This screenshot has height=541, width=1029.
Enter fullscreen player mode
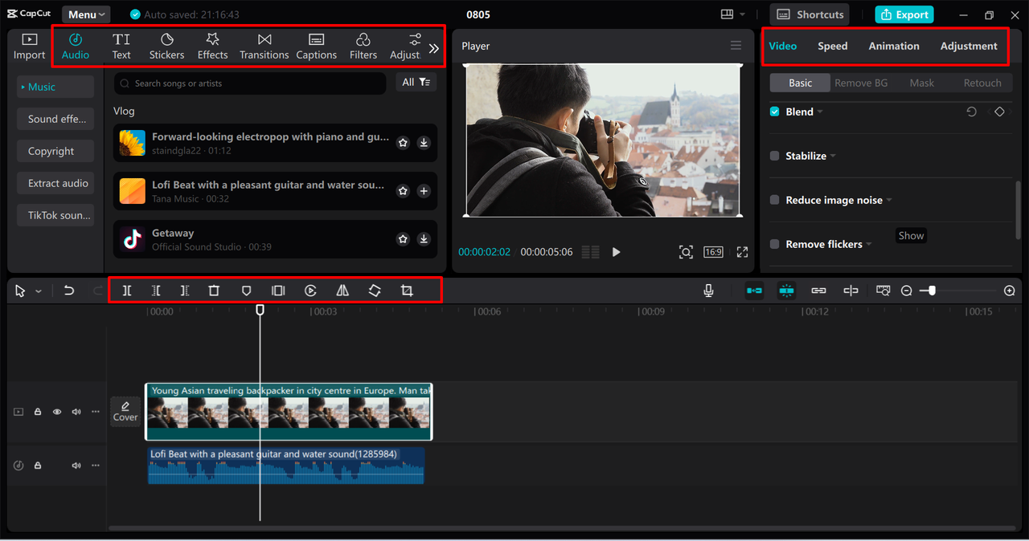click(x=742, y=252)
